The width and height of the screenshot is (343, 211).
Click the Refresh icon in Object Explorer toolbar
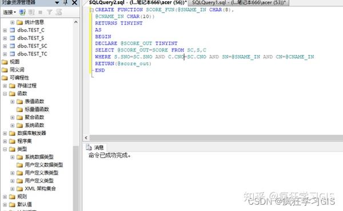[x=59, y=12]
